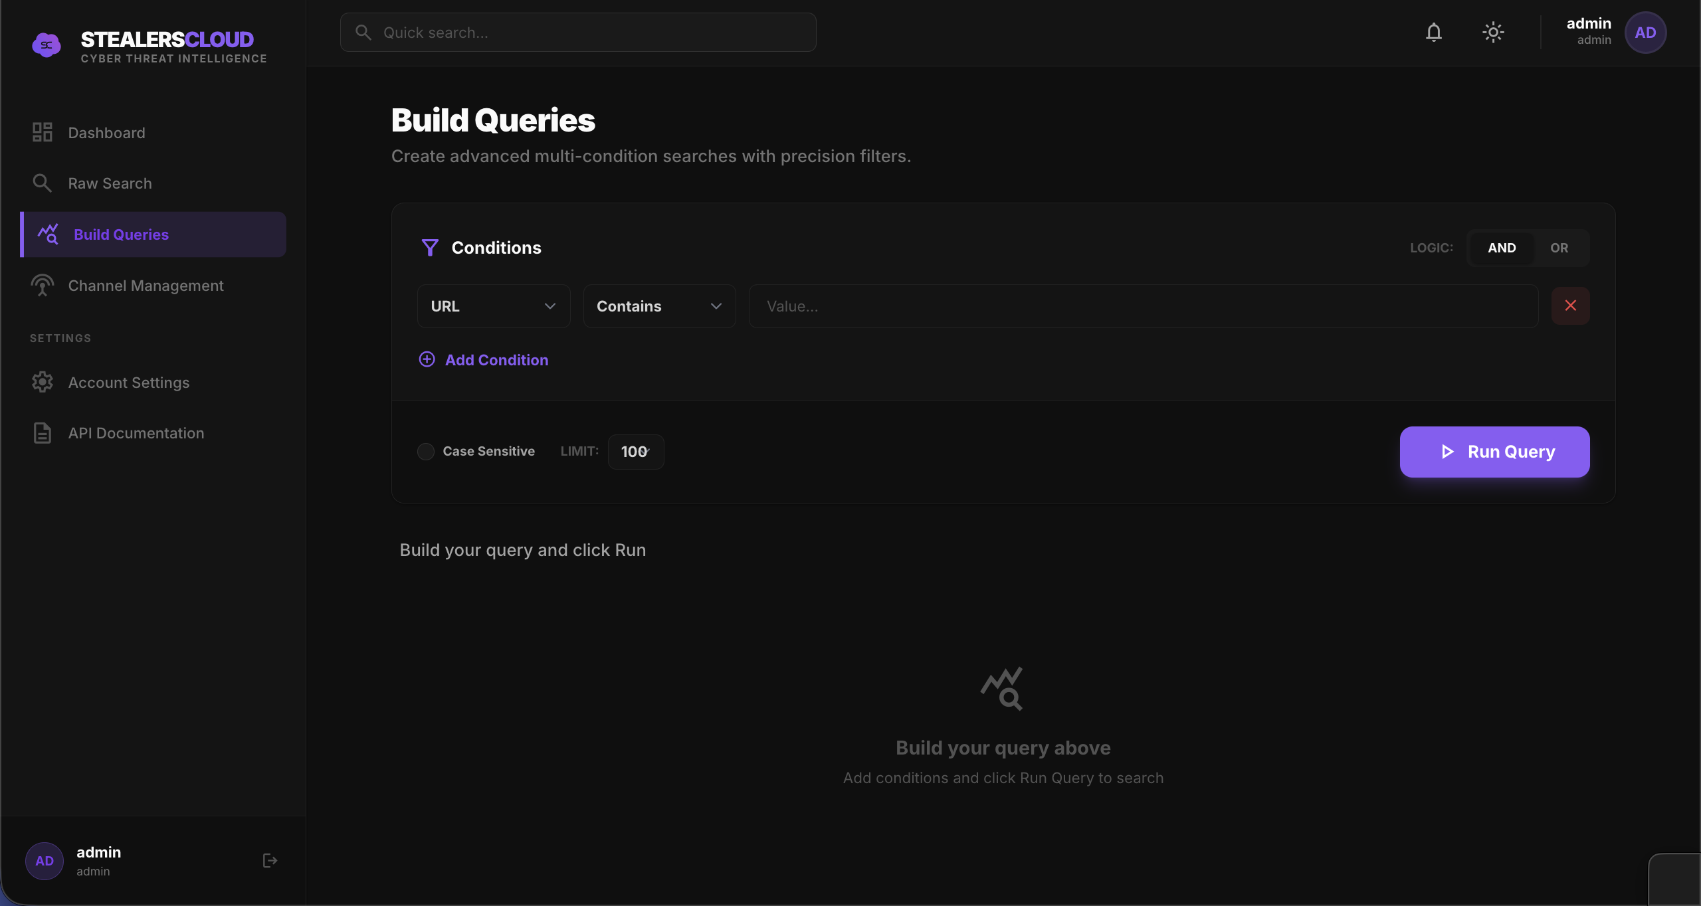Viewport: 1701px width, 906px height.
Task: Toggle light mode with the sun icon
Action: pos(1492,32)
